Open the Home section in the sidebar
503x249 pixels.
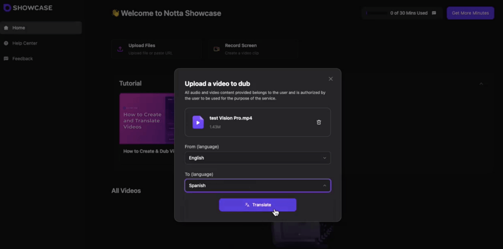pyautogui.click(x=41, y=28)
